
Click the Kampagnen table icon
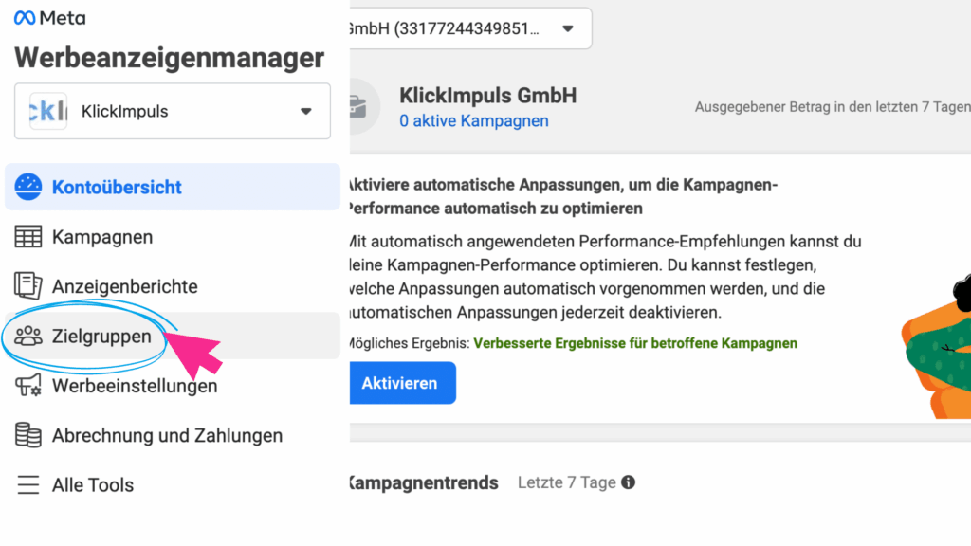click(28, 237)
